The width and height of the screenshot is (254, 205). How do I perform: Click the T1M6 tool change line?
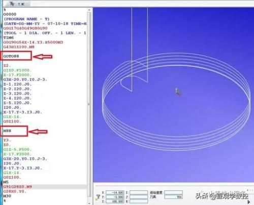coord(9,37)
